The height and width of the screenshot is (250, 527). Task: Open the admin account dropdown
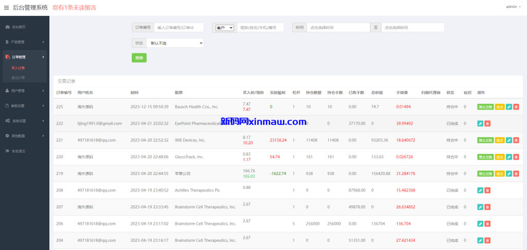point(513,7)
